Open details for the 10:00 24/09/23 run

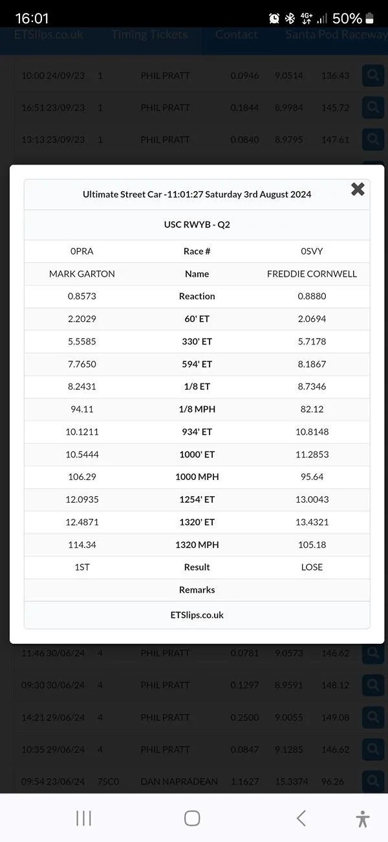[x=373, y=75]
